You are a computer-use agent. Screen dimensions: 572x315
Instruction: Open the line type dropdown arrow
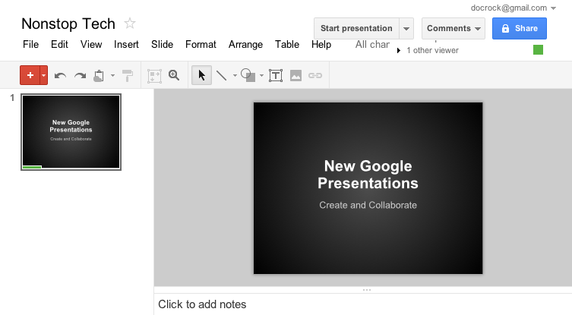[x=235, y=75]
